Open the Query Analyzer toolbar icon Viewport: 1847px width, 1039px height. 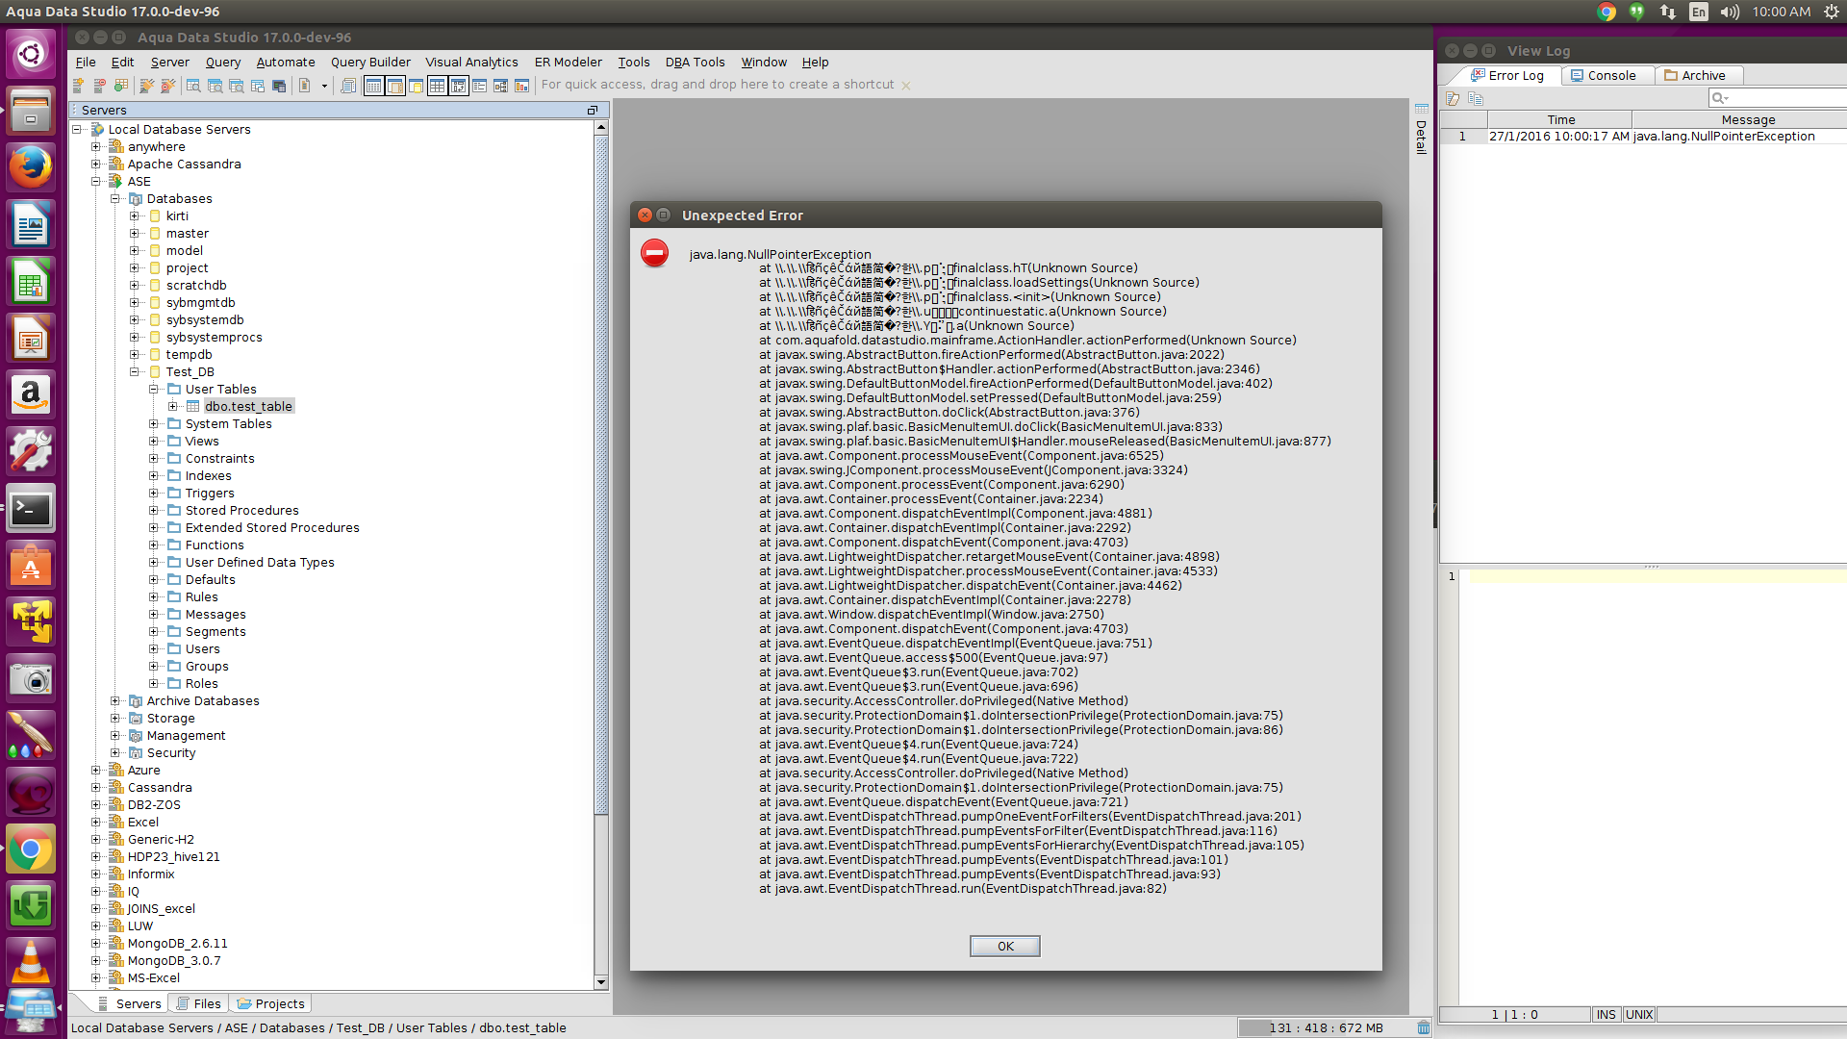point(193,86)
